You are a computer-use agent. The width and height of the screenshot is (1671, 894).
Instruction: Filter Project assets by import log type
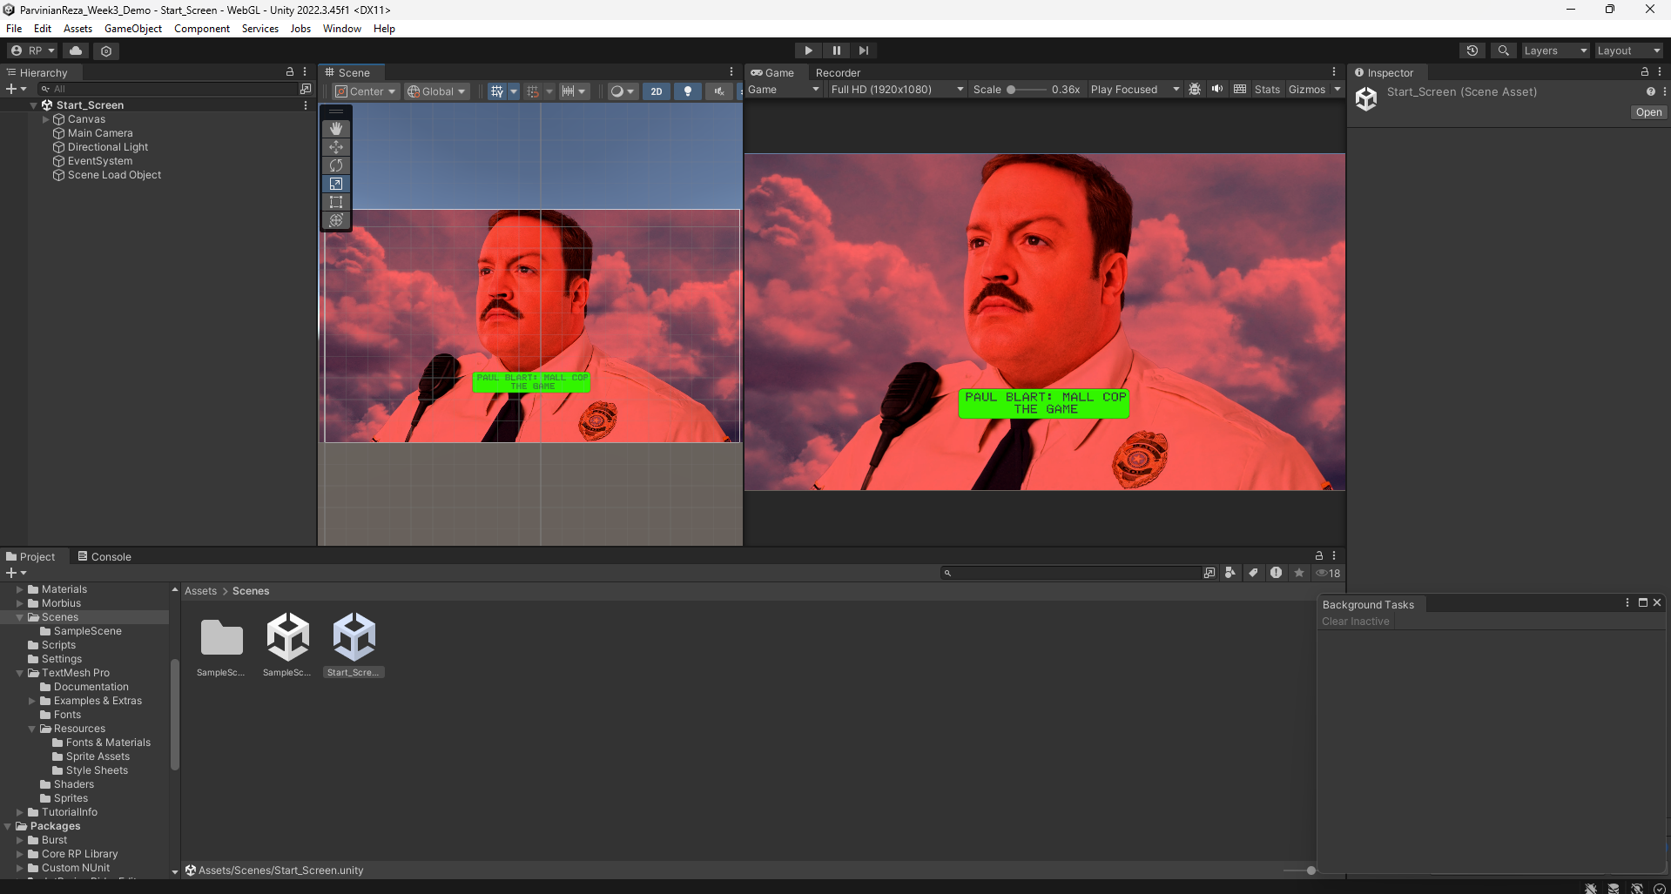click(1276, 573)
